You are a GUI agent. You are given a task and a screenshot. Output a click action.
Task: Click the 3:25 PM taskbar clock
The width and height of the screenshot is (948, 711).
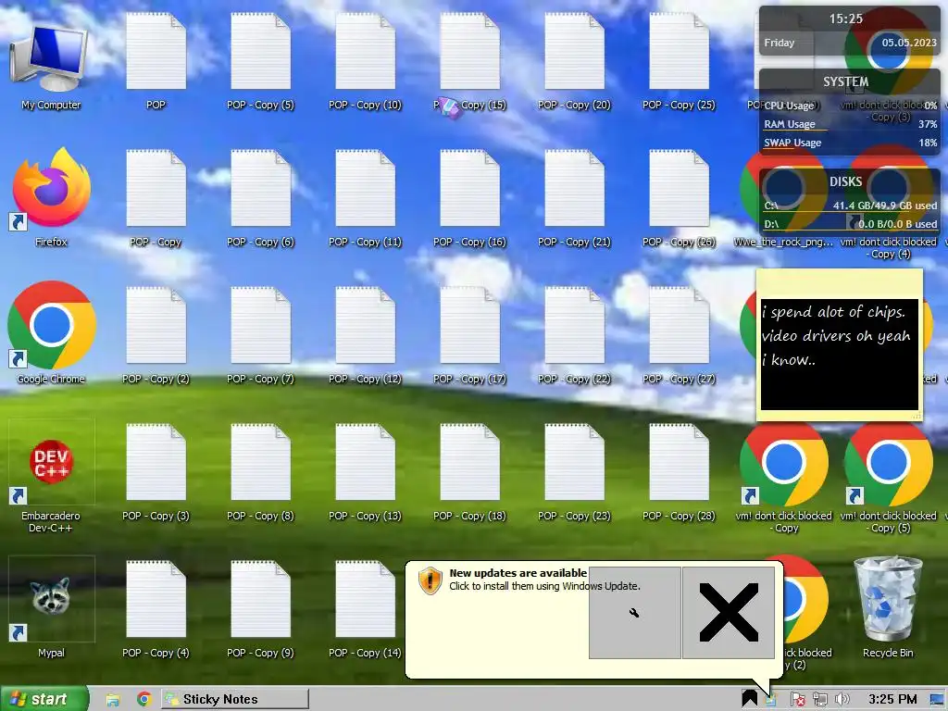pos(892,700)
